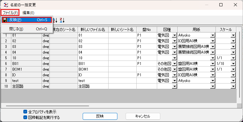Choose 反映(P) Ctrl+S from the menu

27,20
